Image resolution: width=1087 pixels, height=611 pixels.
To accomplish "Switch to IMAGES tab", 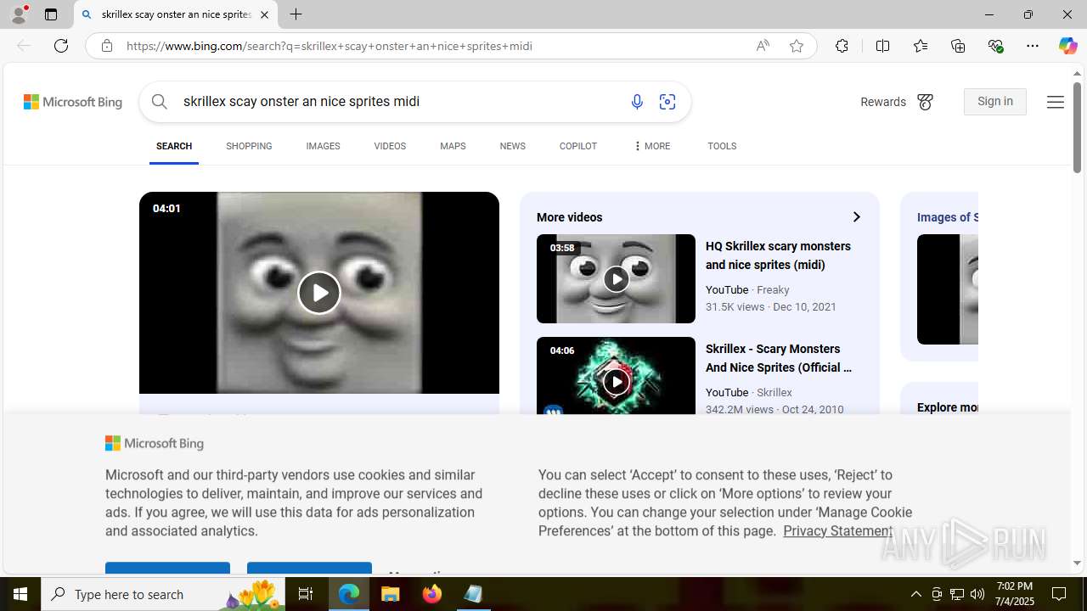I will pyautogui.click(x=323, y=147).
